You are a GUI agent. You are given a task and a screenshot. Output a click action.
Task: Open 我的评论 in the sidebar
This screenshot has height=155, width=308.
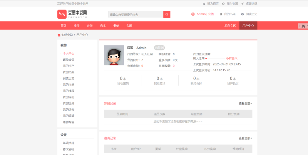69,97
